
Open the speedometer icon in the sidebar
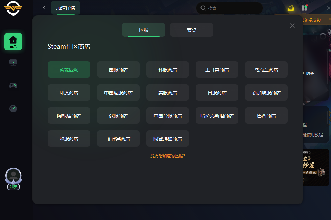(x=13, y=108)
